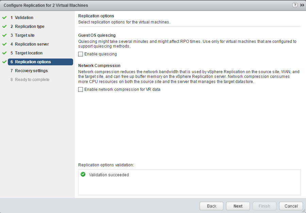Open step 2 Replication type
Image resolution: width=306 pixels, height=213 pixels.
[29, 27]
